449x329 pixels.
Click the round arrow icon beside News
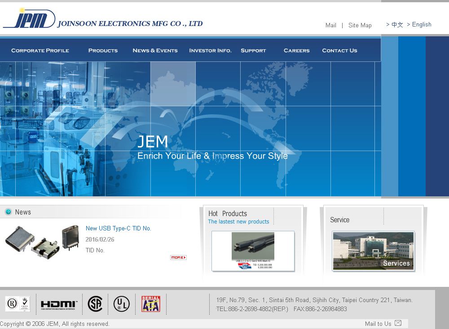pyautogui.click(x=8, y=212)
